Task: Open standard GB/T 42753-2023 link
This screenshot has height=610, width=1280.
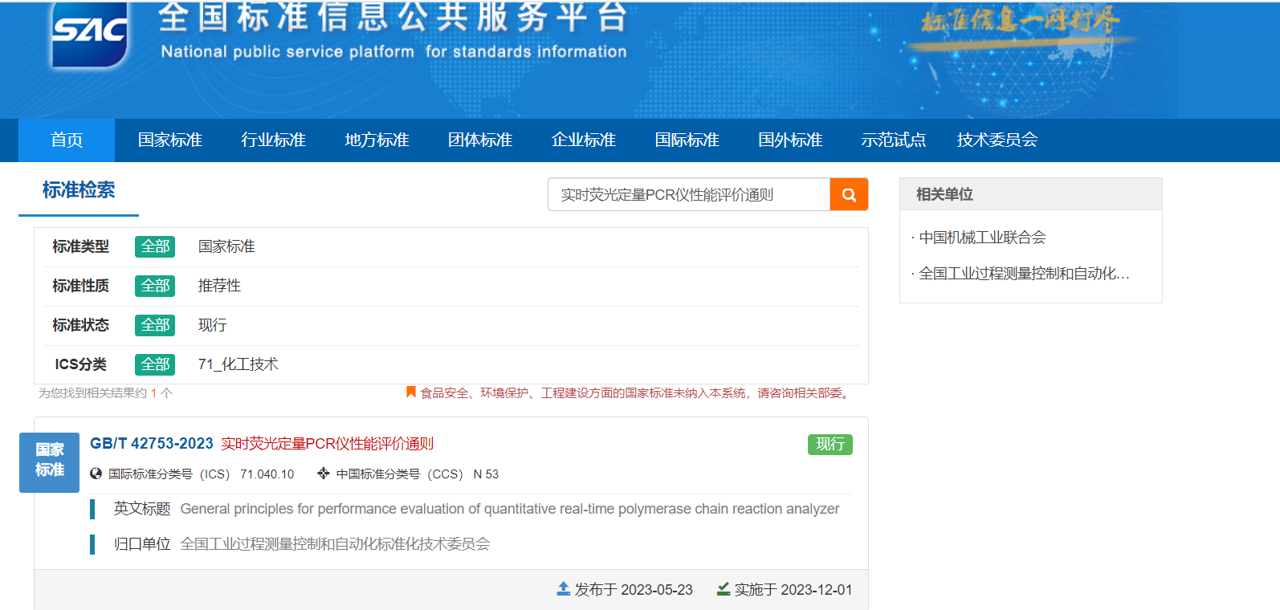Action: tap(152, 444)
